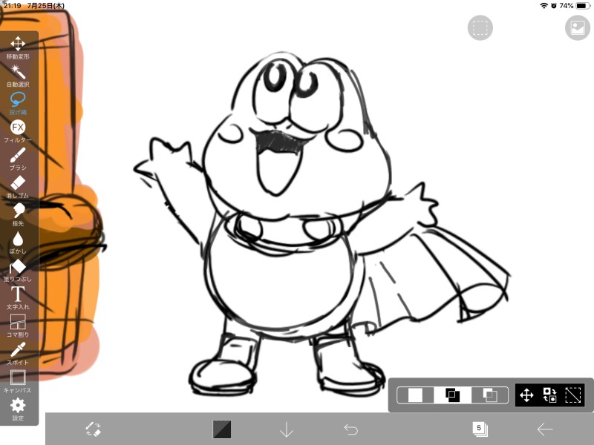594x445 pixels.
Task: Open the image reference button at top right
Action: [x=578, y=27]
